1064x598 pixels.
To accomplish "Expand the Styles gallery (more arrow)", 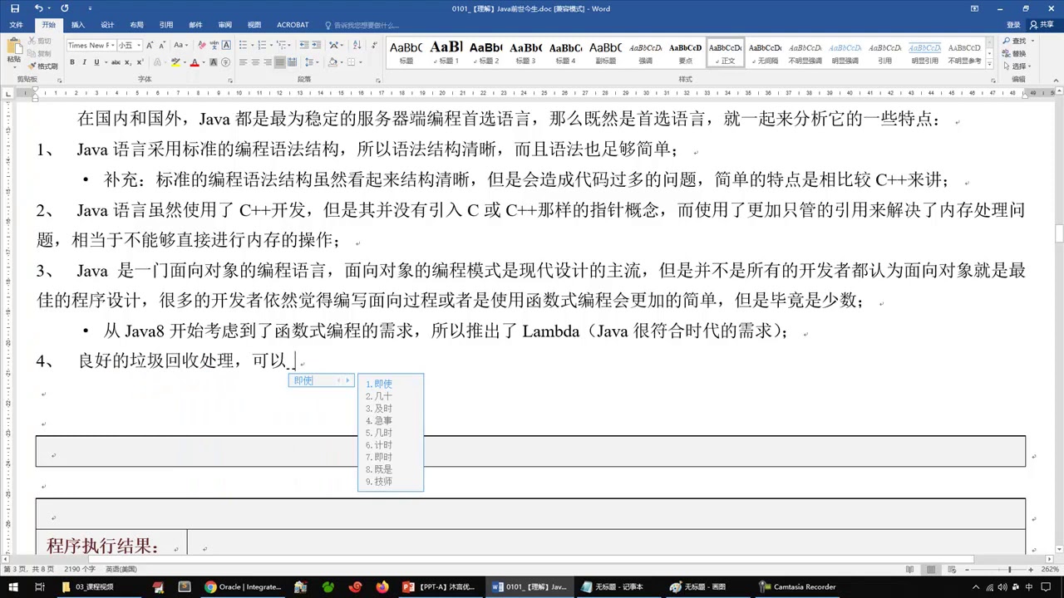I will [989, 63].
